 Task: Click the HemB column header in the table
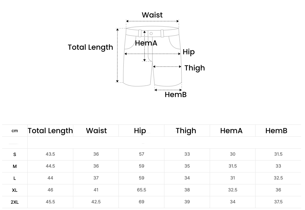[276, 131]
